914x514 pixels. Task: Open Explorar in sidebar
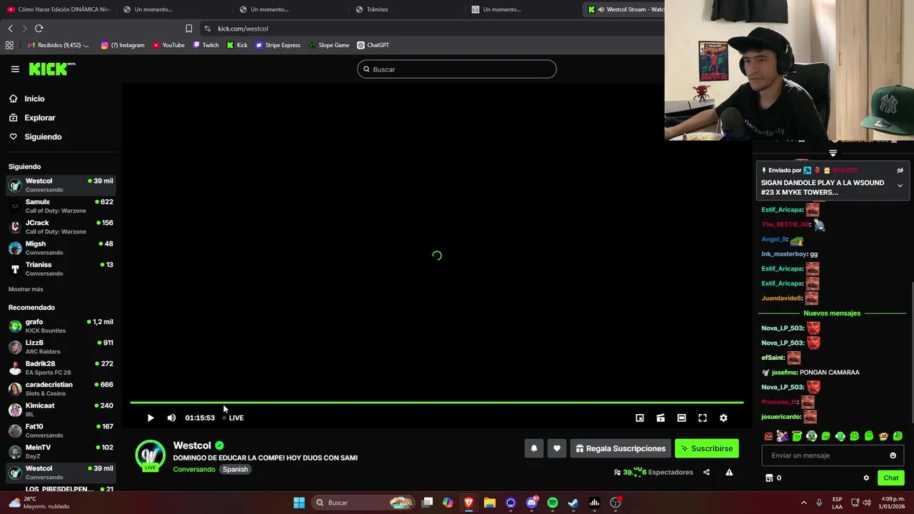click(61, 118)
